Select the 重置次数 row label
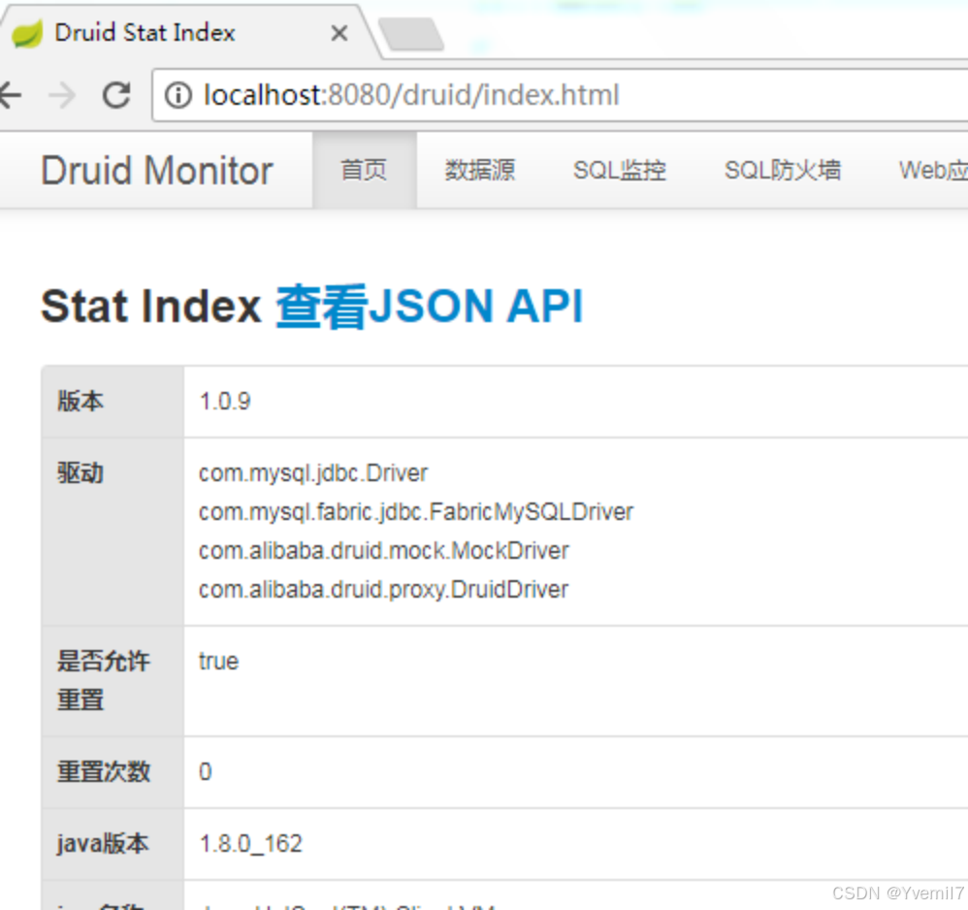968x910 pixels. click(x=103, y=771)
